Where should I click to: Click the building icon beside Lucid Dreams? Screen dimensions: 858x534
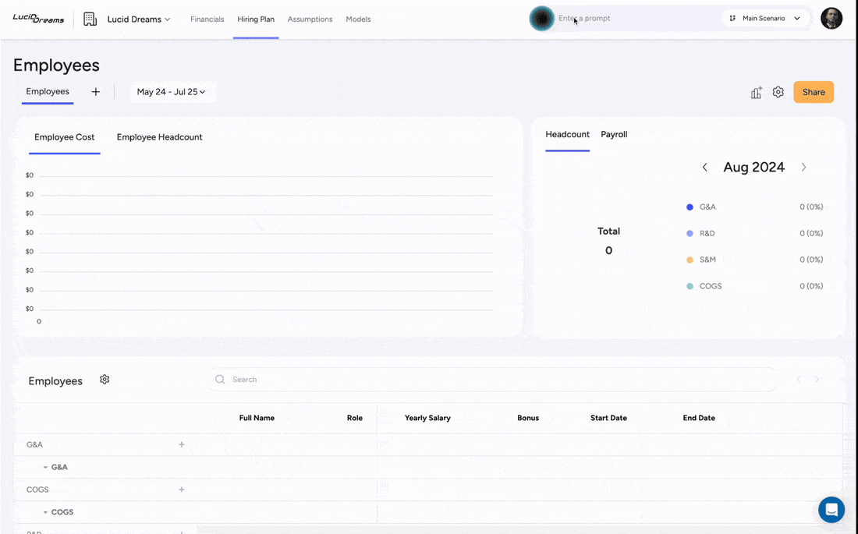90,18
